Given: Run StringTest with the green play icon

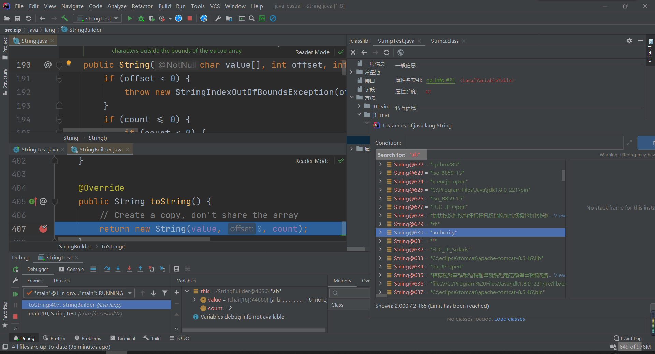Looking at the screenshot, I should tap(130, 18).
